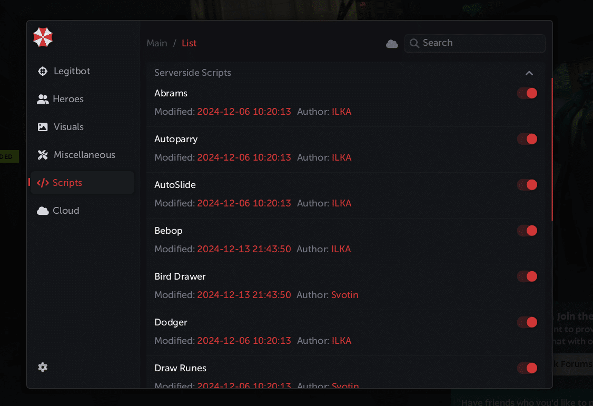Click the Heroes people icon

(43, 99)
